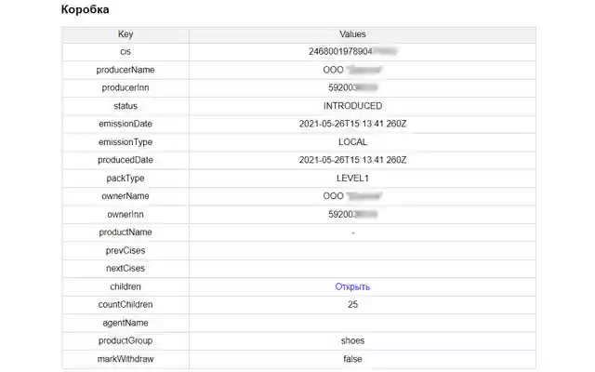
Task: Click the "Коробка" page heading
Action: (85, 10)
